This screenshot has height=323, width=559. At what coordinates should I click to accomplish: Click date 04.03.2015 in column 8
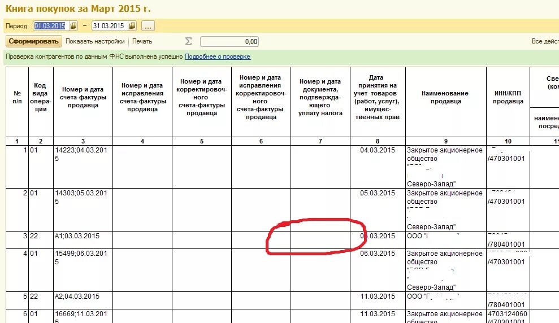pos(378,150)
